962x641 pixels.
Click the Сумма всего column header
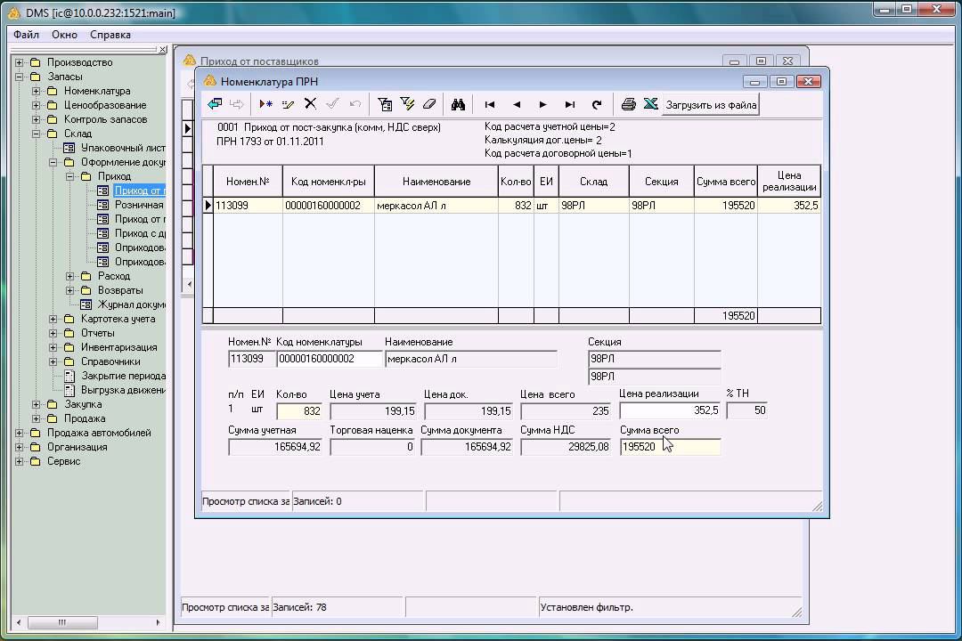tap(726, 182)
